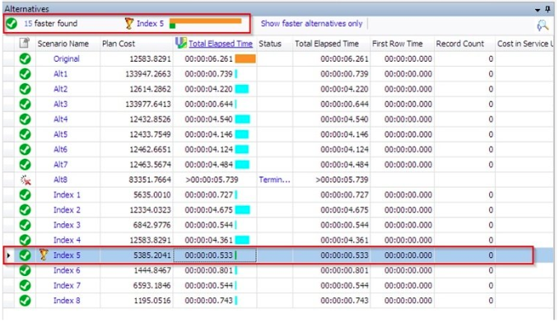
Task: Click the trophy icon in Index 5 row
Action: click(44, 255)
